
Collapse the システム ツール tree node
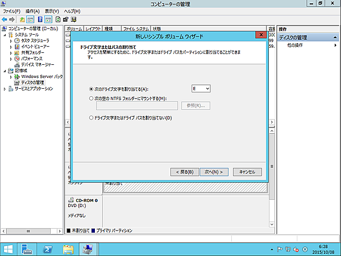point(5,35)
